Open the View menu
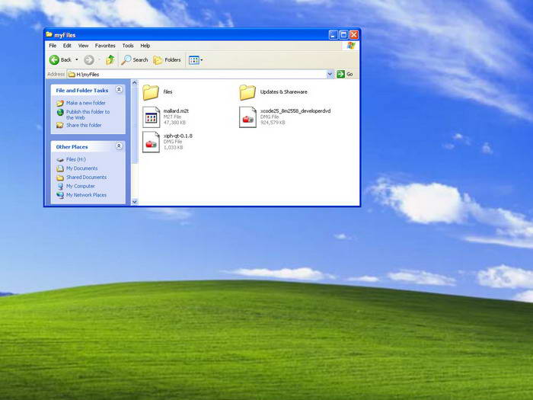533x400 pixels. [83, 46]
